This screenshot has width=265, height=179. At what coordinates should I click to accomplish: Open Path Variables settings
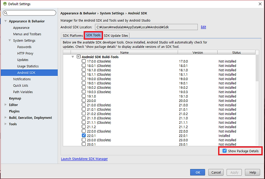click(23, 92)
